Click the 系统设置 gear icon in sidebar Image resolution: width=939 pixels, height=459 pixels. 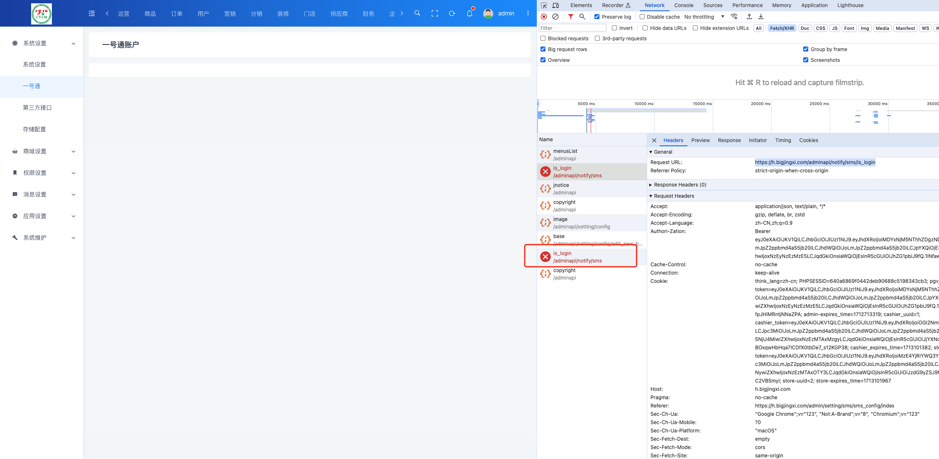click(x=15, y=43)
